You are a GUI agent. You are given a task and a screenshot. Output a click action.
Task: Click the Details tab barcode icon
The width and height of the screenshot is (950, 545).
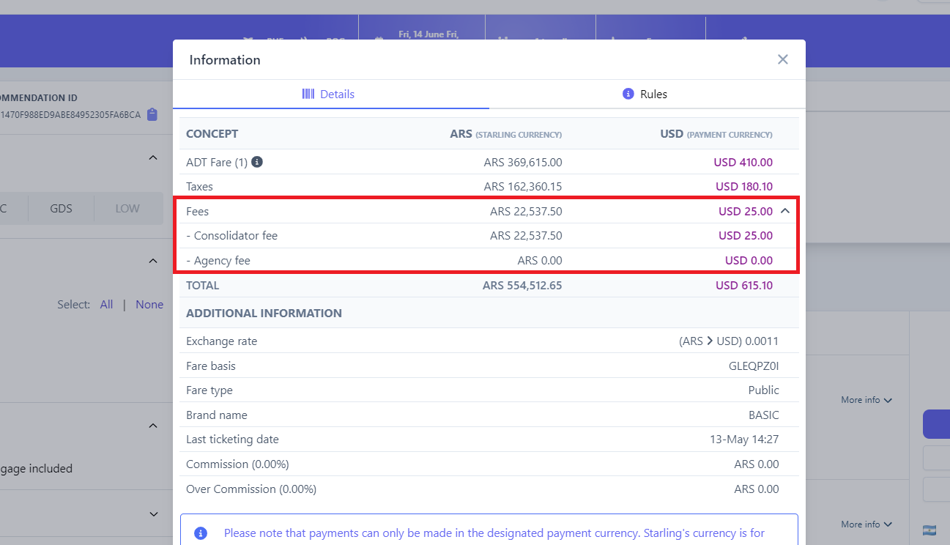click(308, 94)
